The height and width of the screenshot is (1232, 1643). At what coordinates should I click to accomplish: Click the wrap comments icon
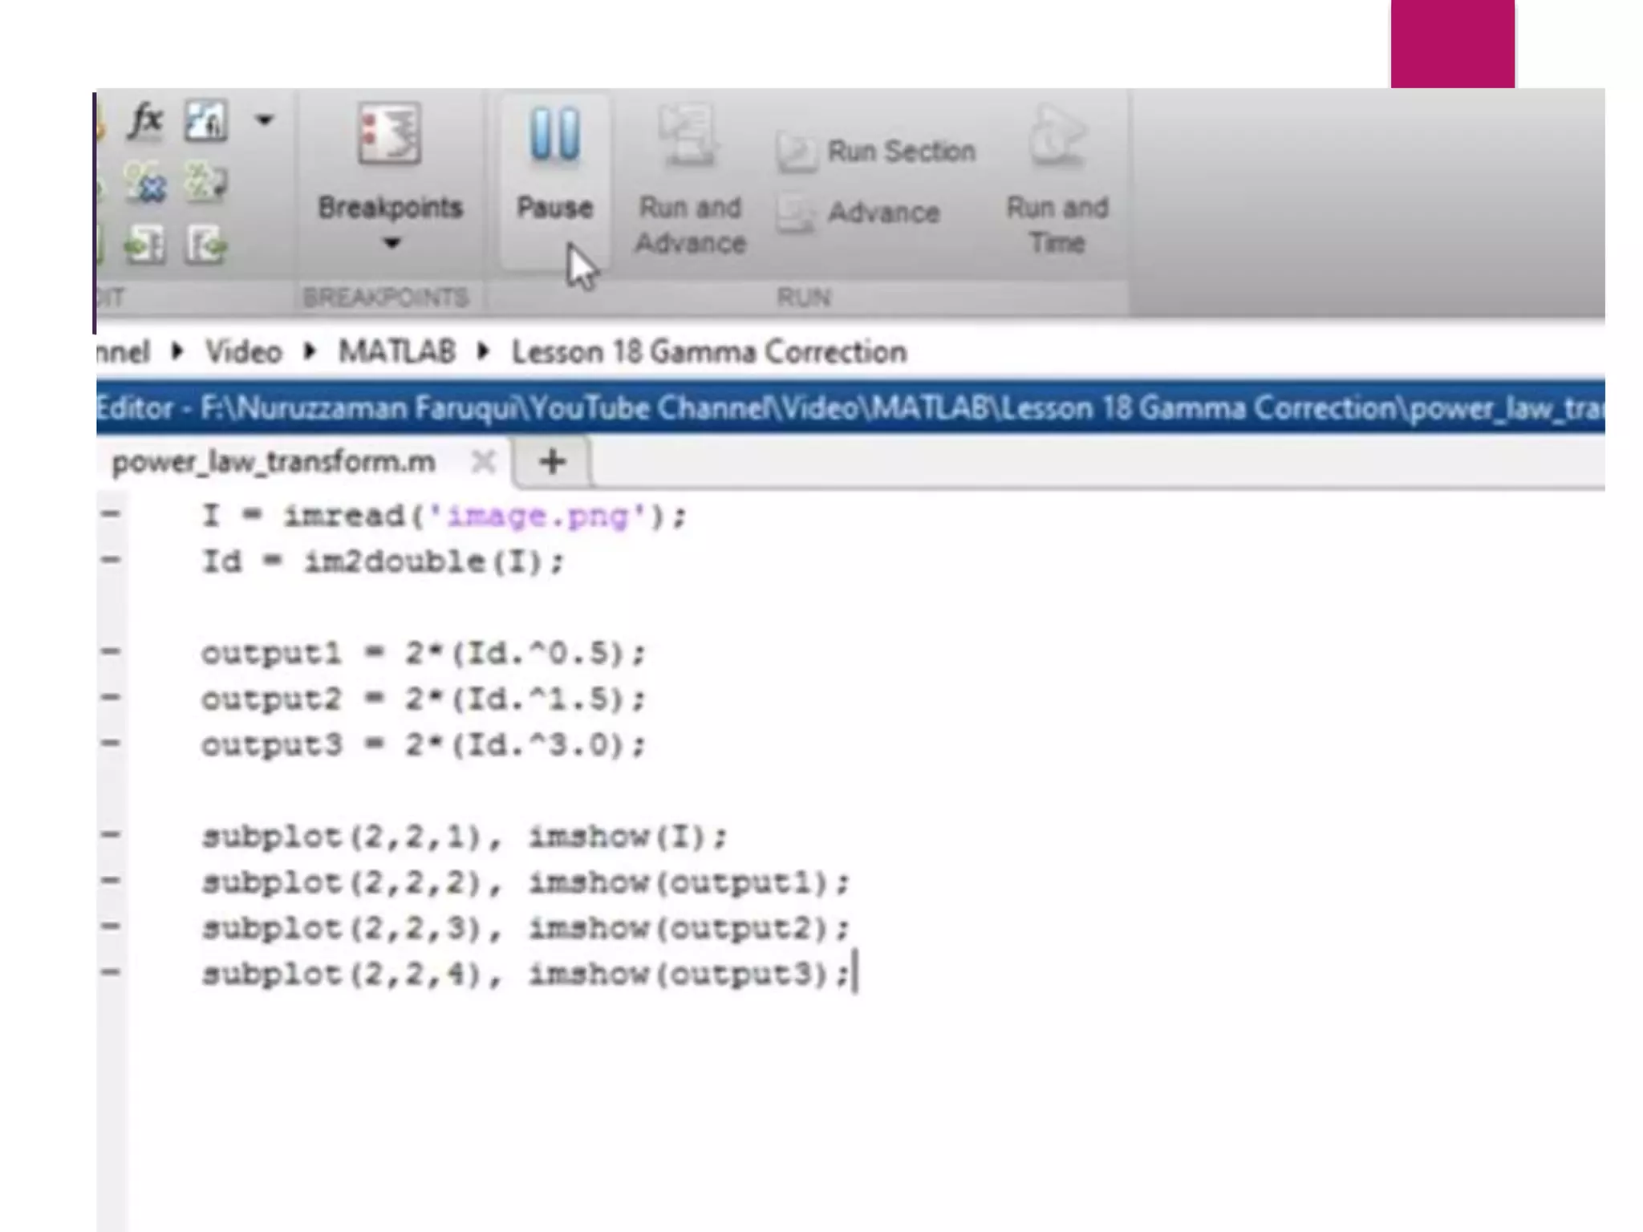(x=205, y=184)
